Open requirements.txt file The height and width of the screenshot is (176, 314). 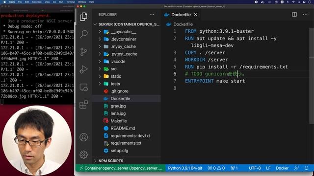pos(127,143)
